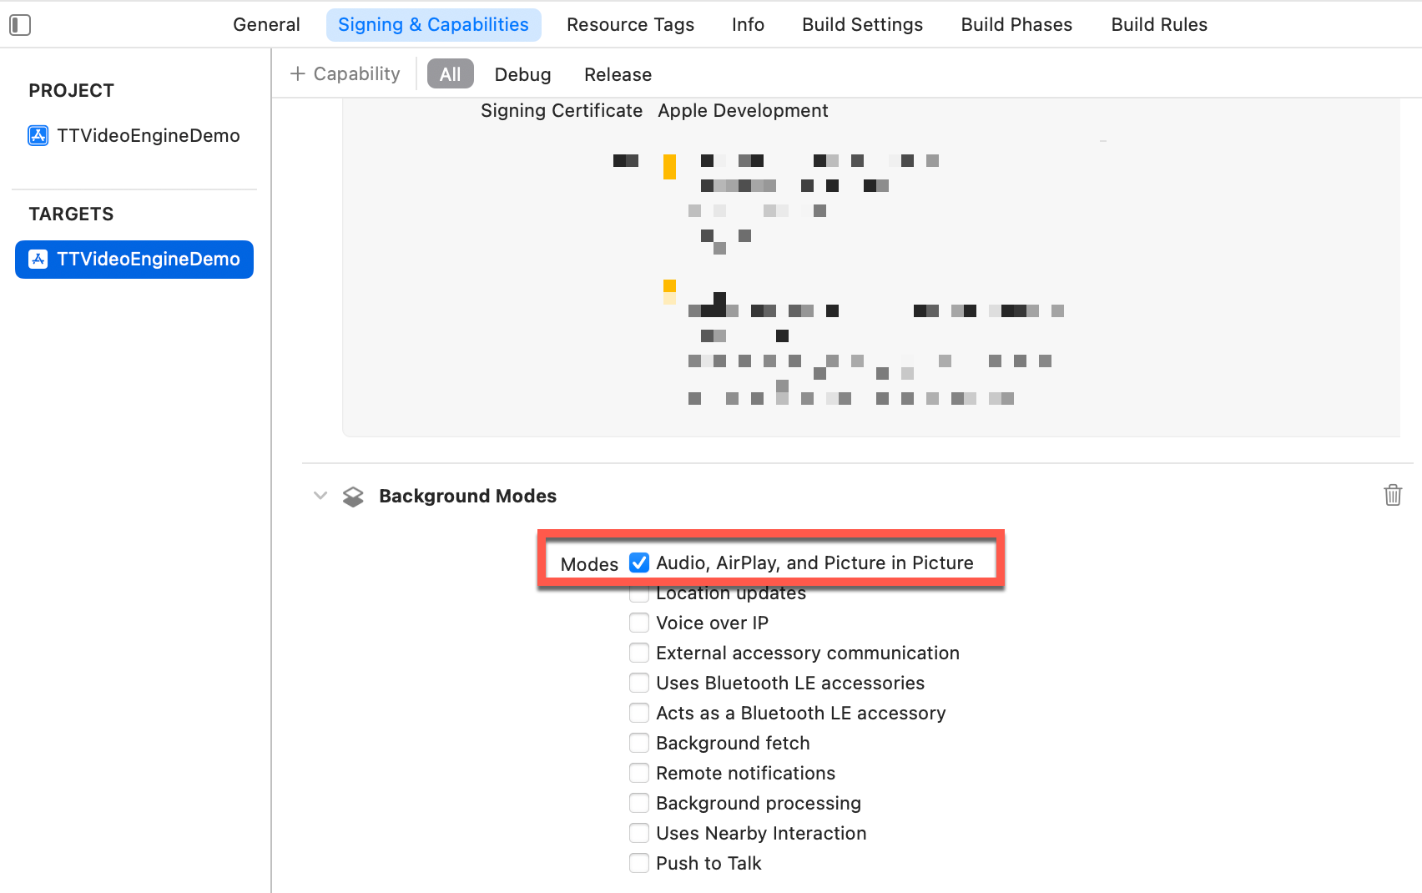Select the TTVideoEngineDemo target app icon

(x=38, y=260)
